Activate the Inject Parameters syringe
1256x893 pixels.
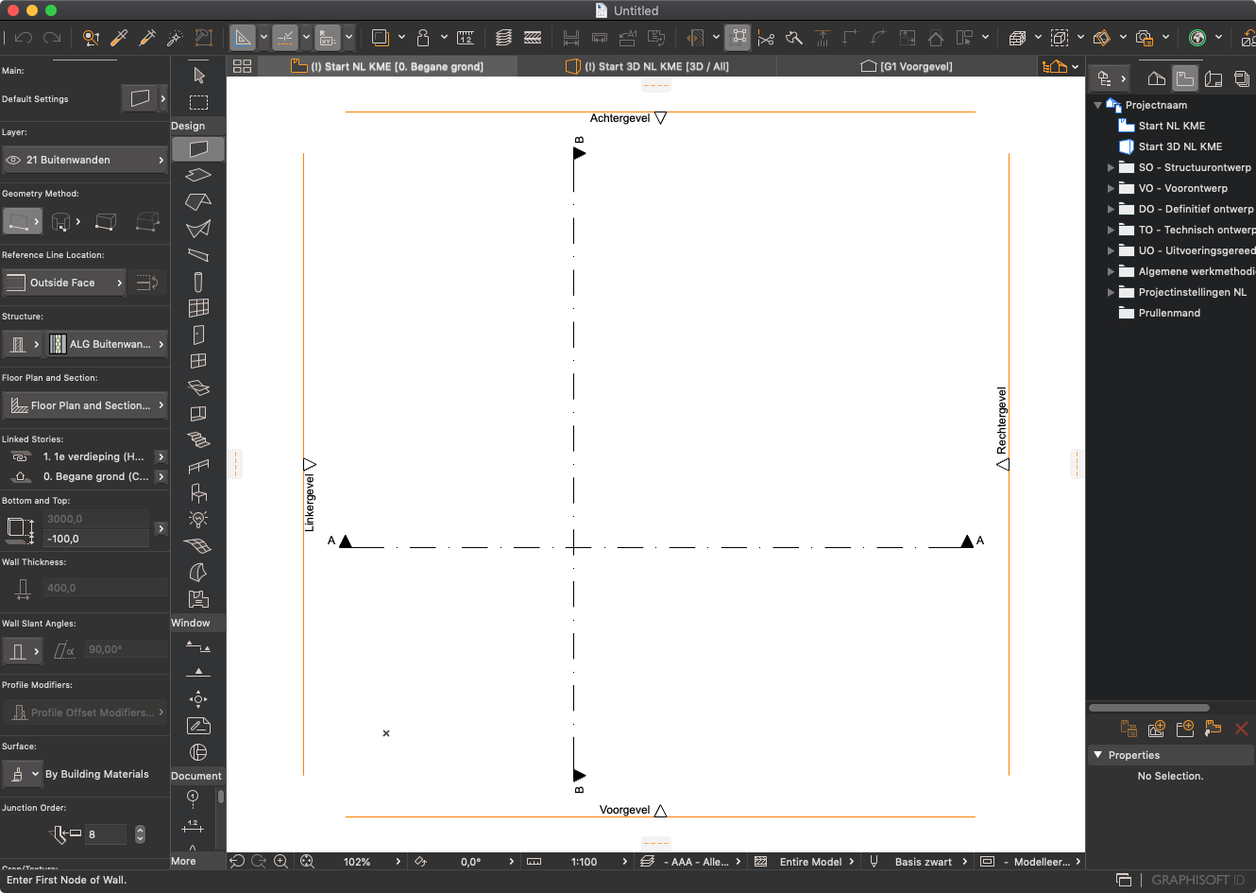coord(146,38)
